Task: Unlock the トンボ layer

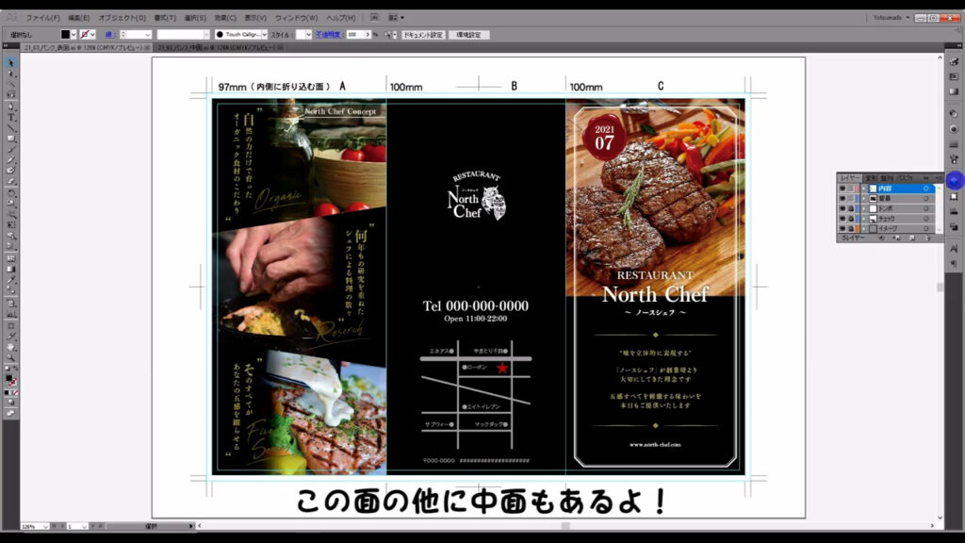Action: click(852, 208)
